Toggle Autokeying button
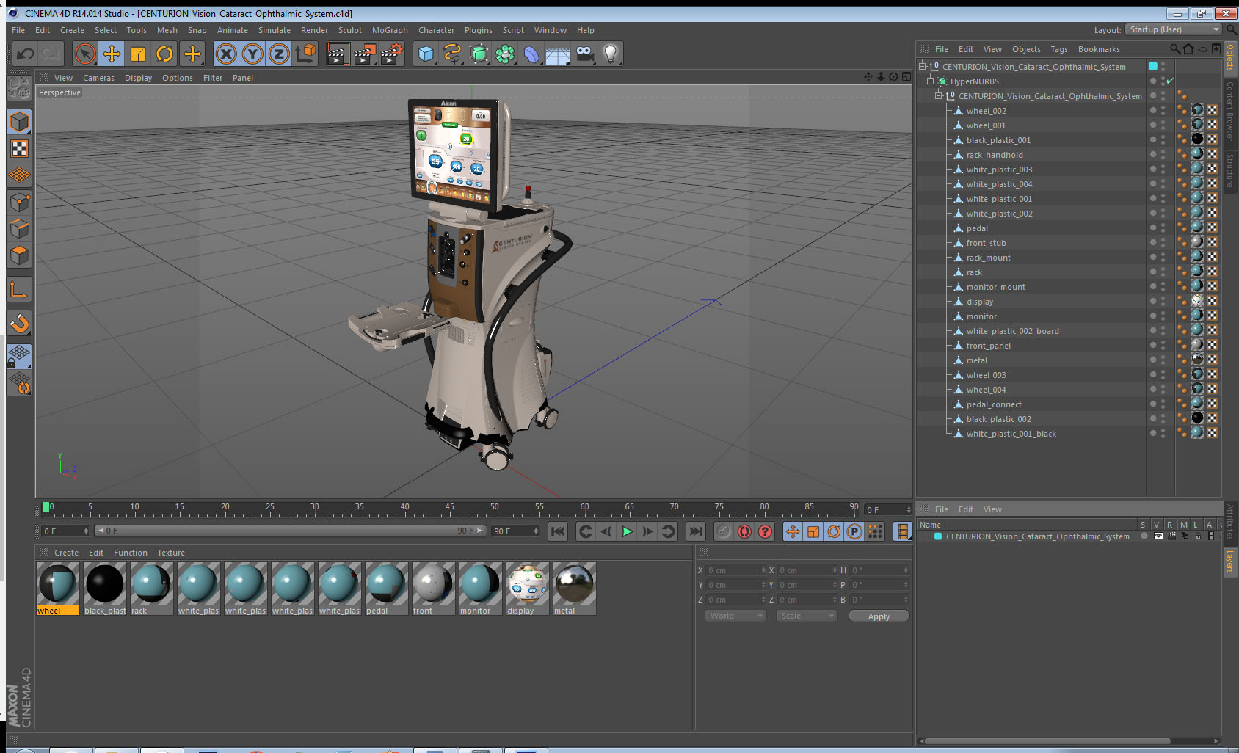 [744, 531]
